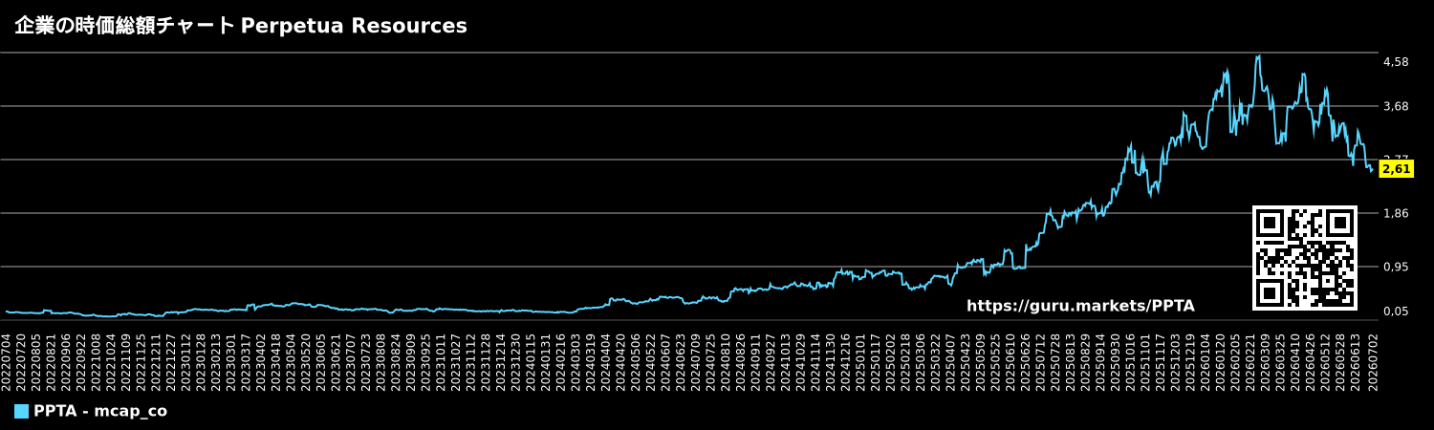Click the 20250202 x-axis date label
Image resolution: width=1434 pixels, height=430 pixels.
(x=890, y=361)
